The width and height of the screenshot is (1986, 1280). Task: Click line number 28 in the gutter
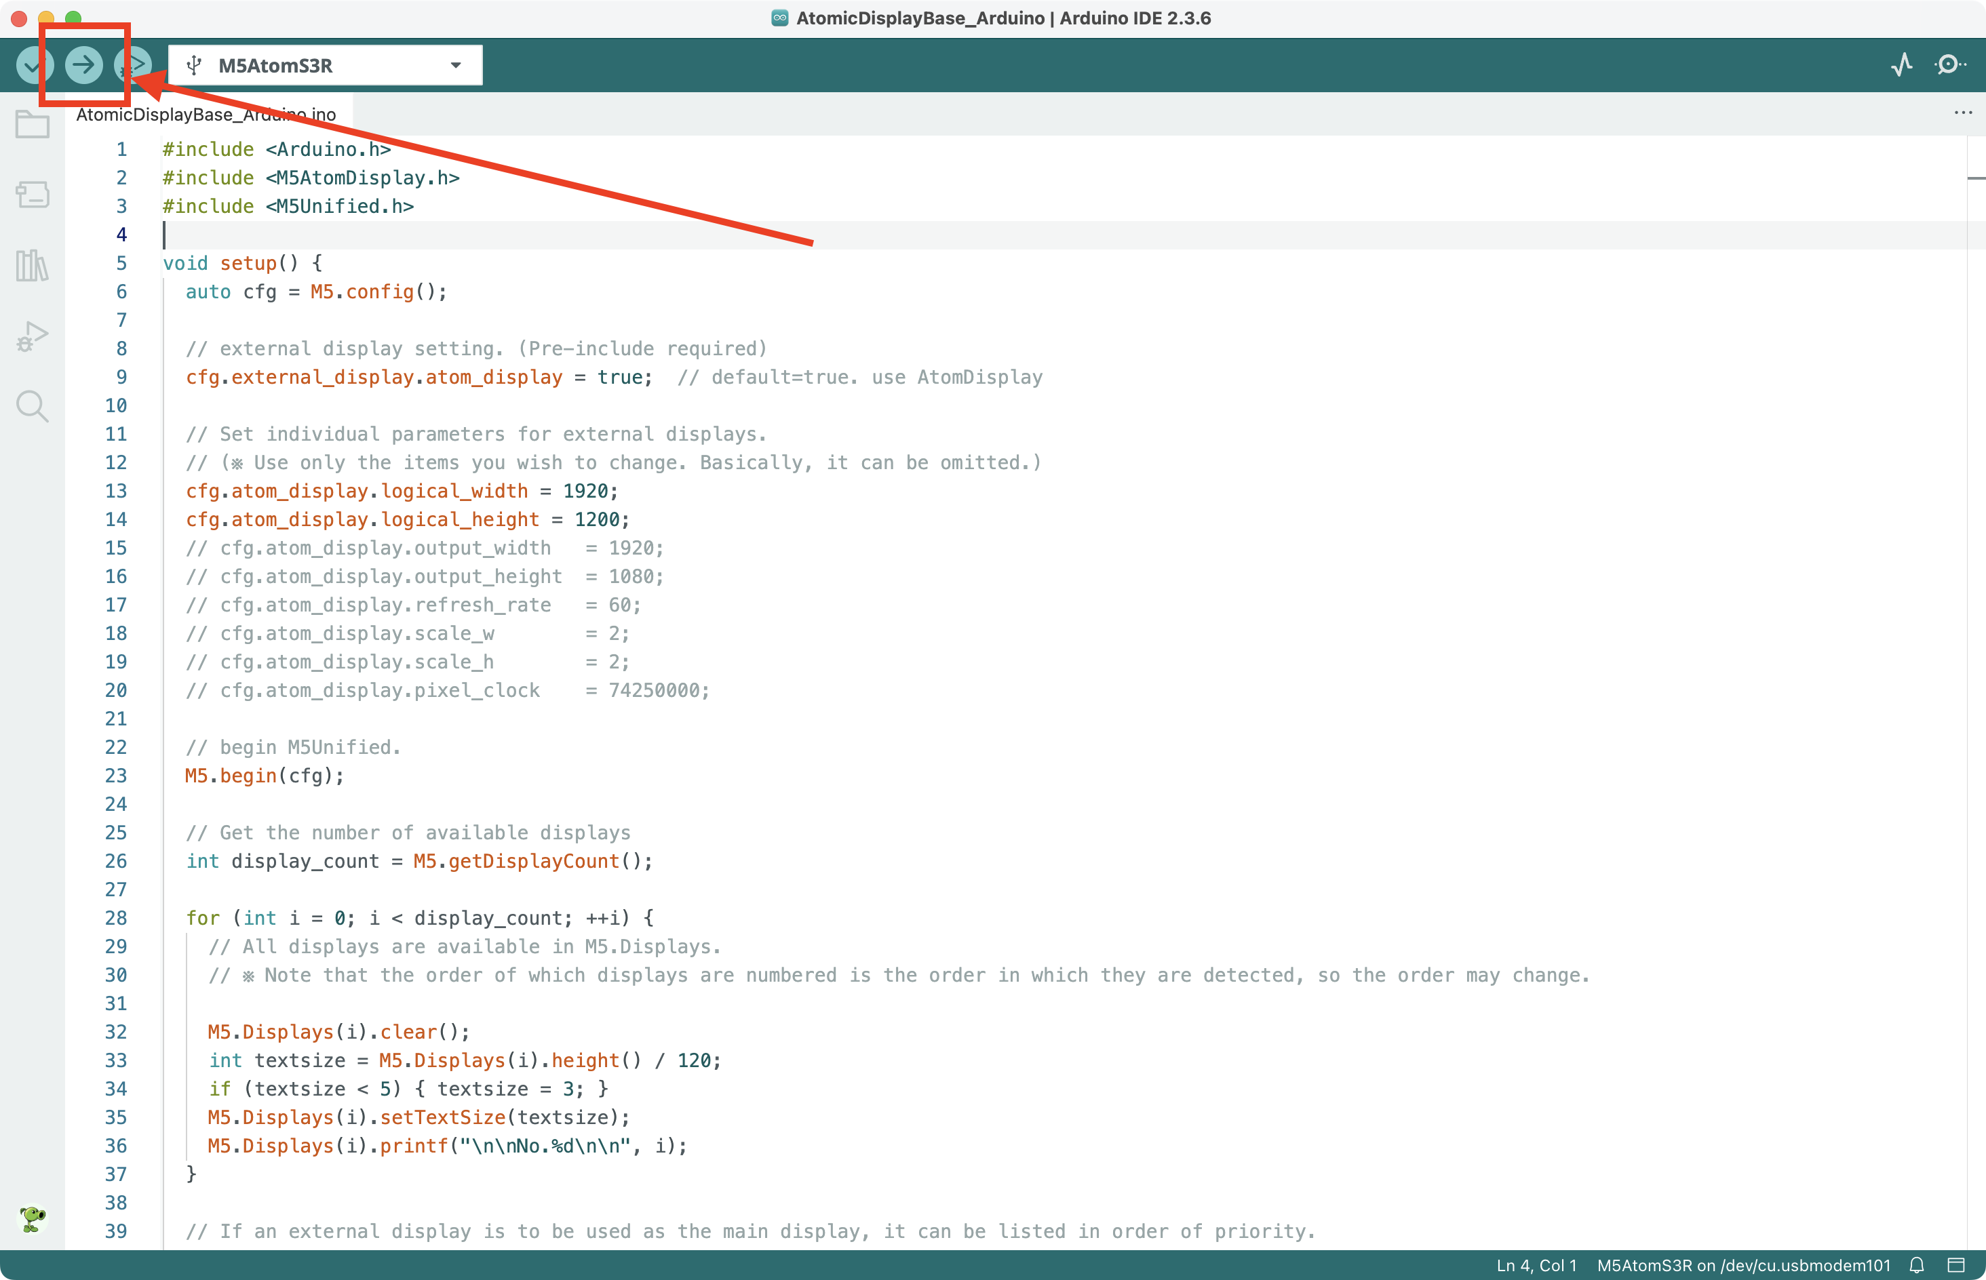coord(115,919)
